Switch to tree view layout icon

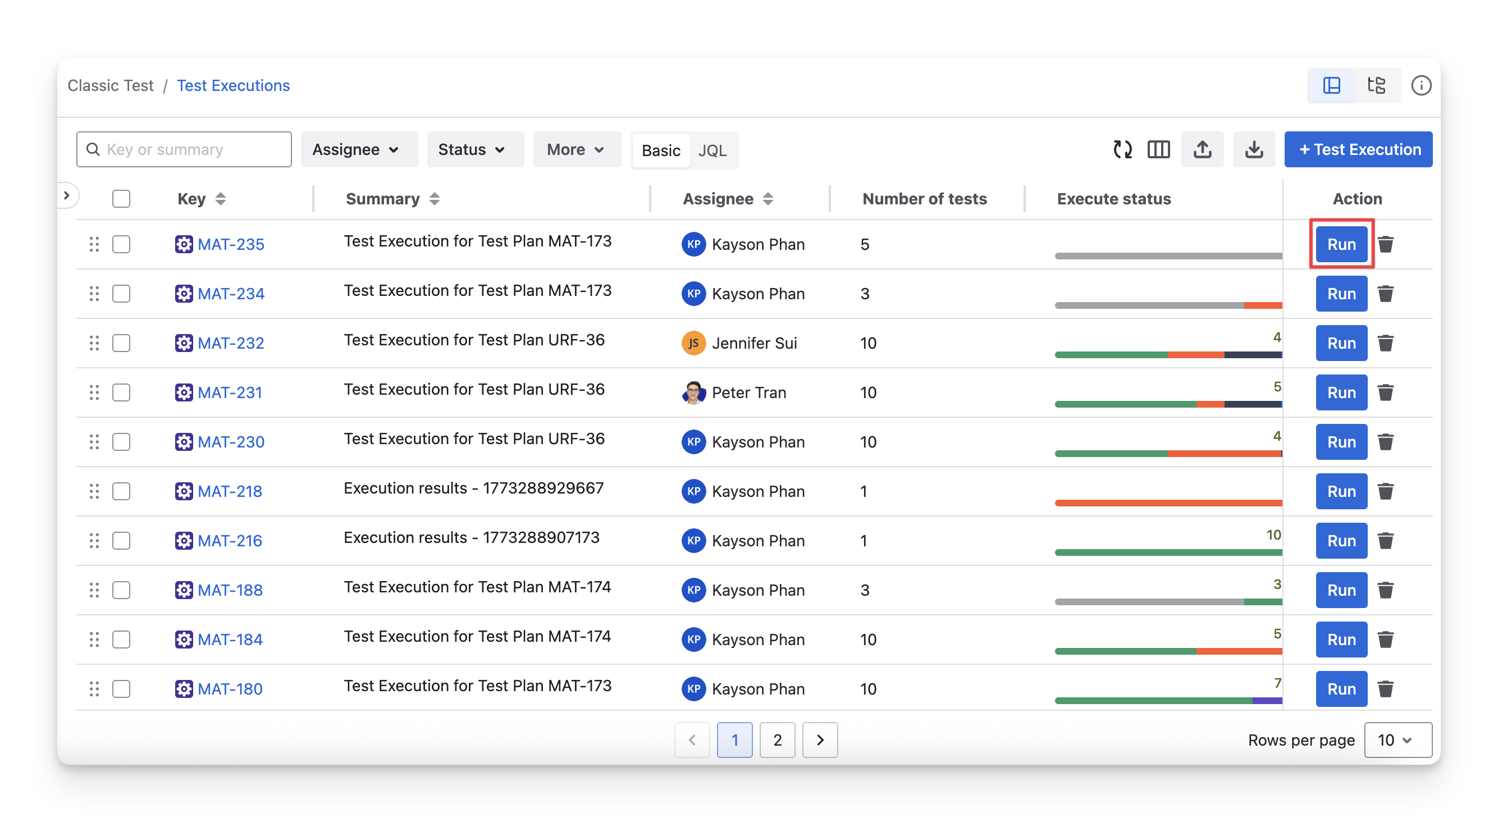point(1377,85)
